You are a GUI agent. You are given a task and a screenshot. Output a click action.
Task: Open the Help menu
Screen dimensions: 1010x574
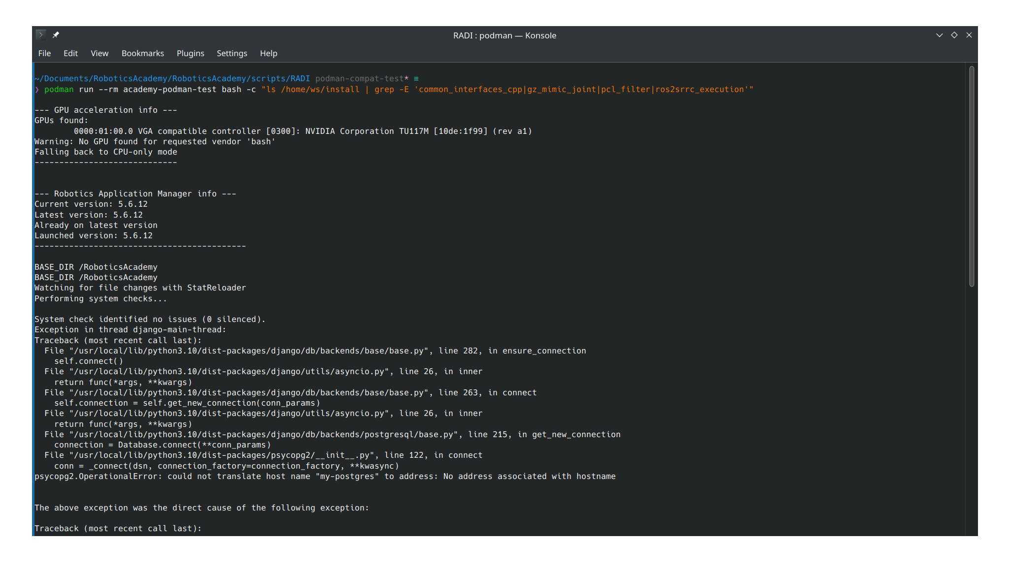269,53
